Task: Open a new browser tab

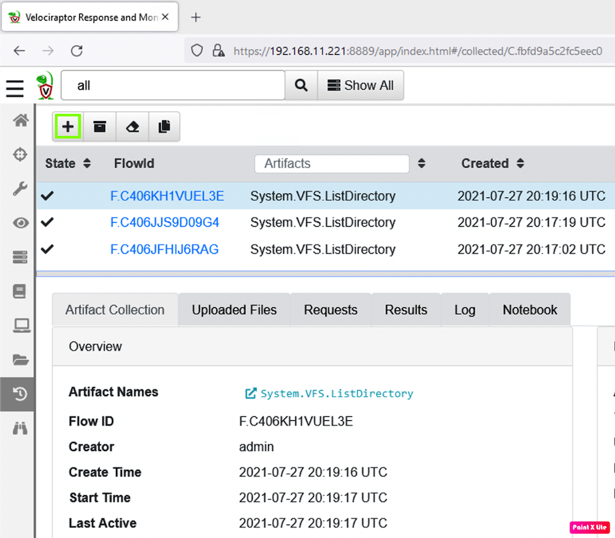Action: [x=196, y=17]
